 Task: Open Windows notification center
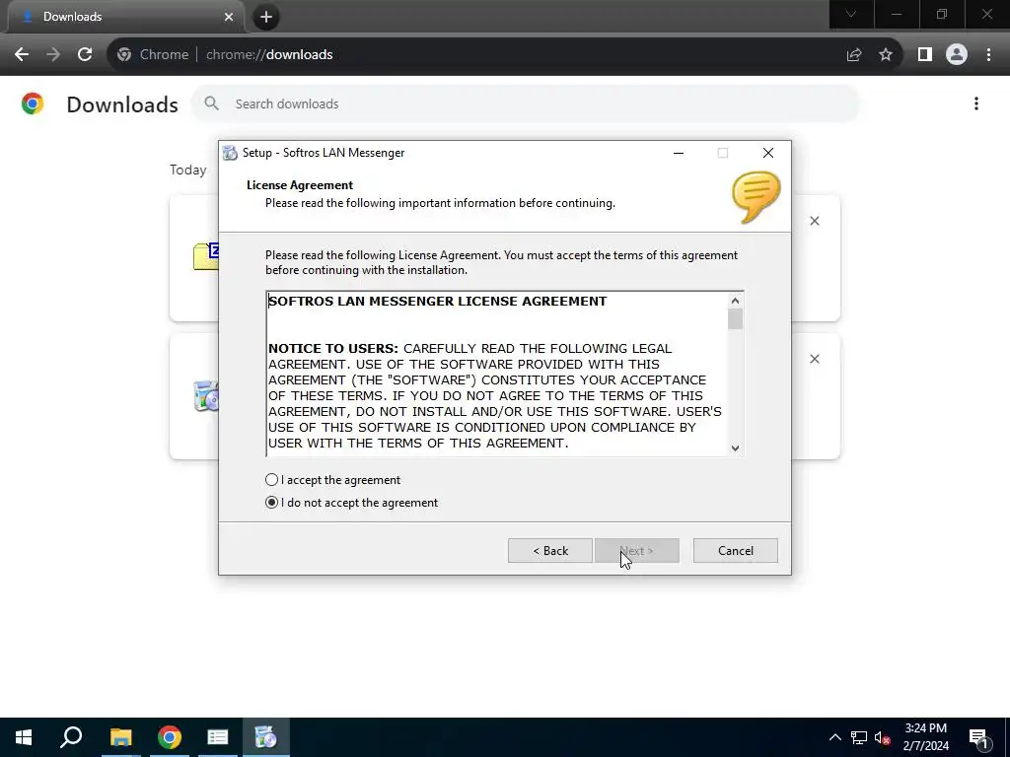point(977,737)
